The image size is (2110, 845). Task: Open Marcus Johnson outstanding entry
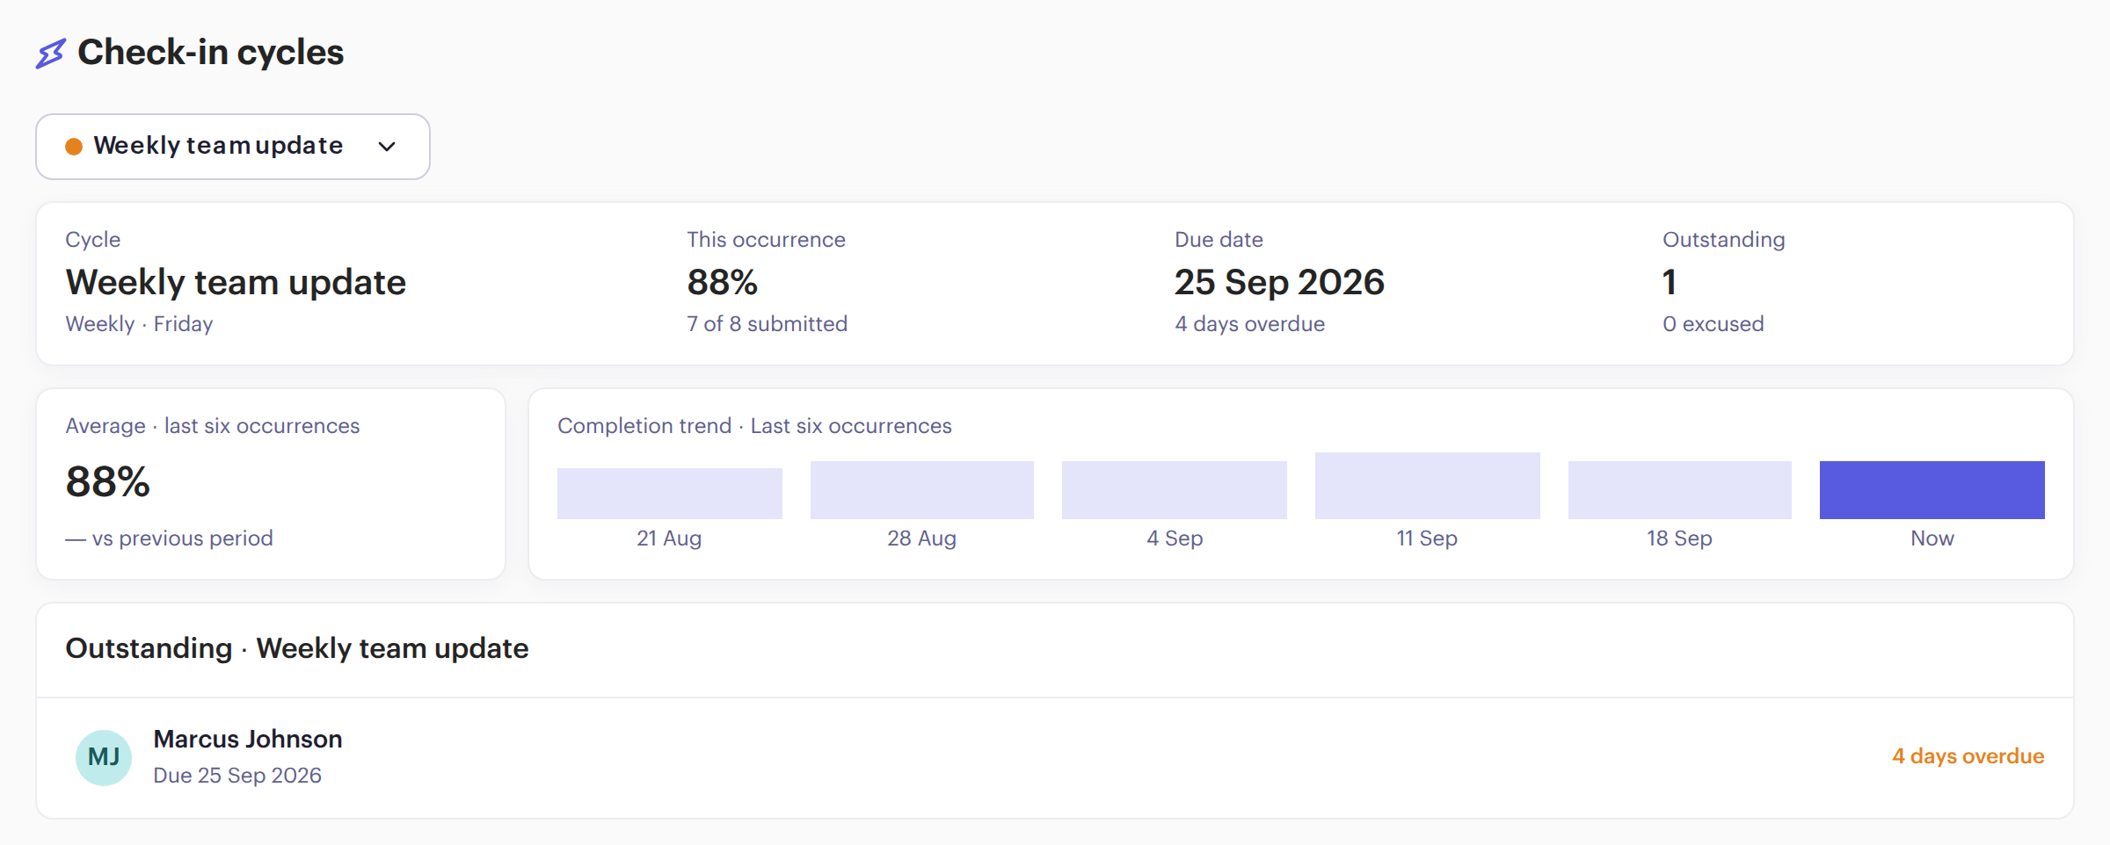1055,758
